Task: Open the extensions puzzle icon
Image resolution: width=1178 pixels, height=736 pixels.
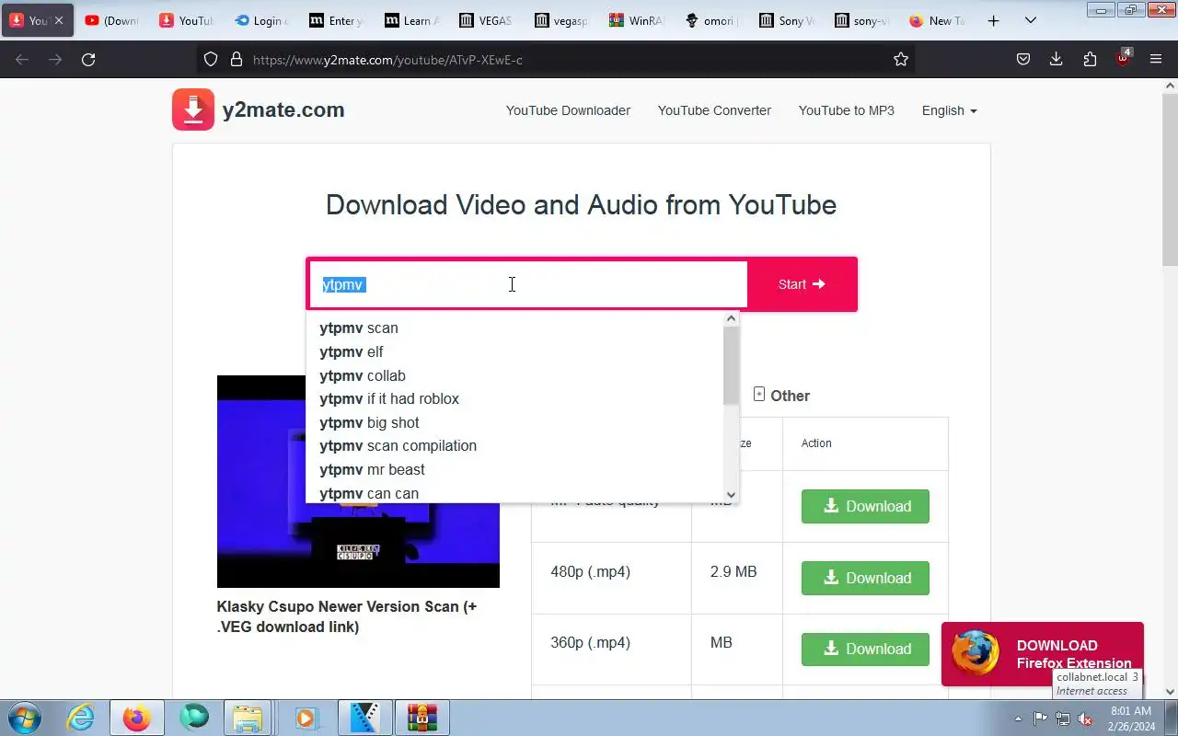Action: pyautogui.click(x=1090, y=59)
